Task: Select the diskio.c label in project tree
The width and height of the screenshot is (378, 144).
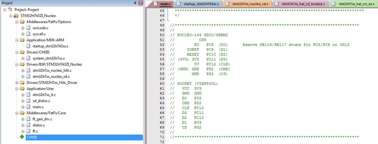Action: (x=39, y=125)
